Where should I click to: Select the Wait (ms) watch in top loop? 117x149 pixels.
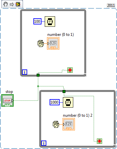click(x=50, y=22)
